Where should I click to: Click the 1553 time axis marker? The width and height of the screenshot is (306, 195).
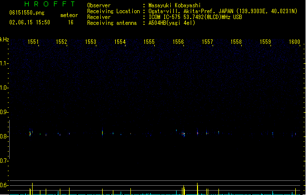91,42
